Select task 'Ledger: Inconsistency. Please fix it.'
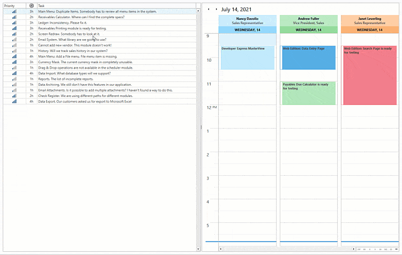 click(x=63, y=23)
